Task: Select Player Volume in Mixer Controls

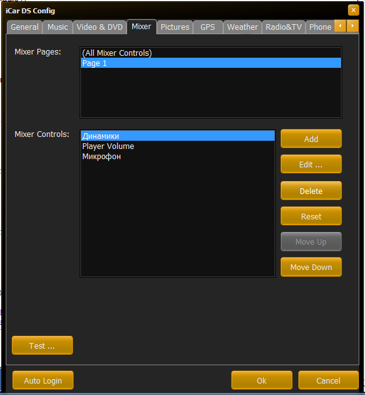Action: tap(178, 146)
